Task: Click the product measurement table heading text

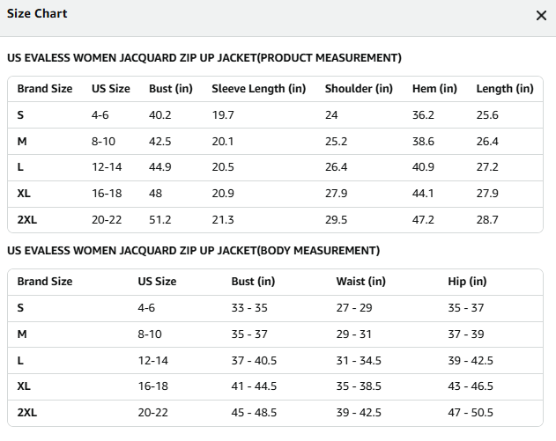Action: pyautogui.click(x=204, y=58)
